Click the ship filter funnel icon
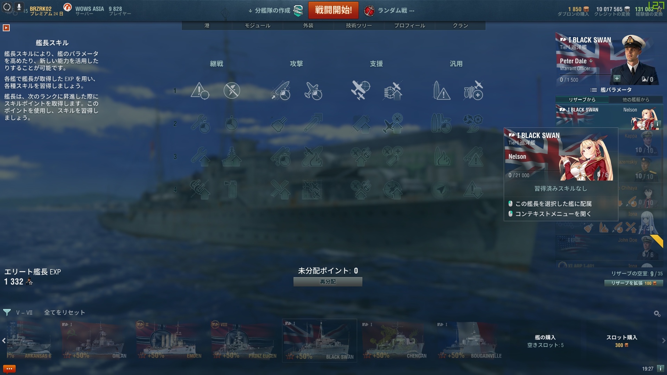 [x=7, y=312]
